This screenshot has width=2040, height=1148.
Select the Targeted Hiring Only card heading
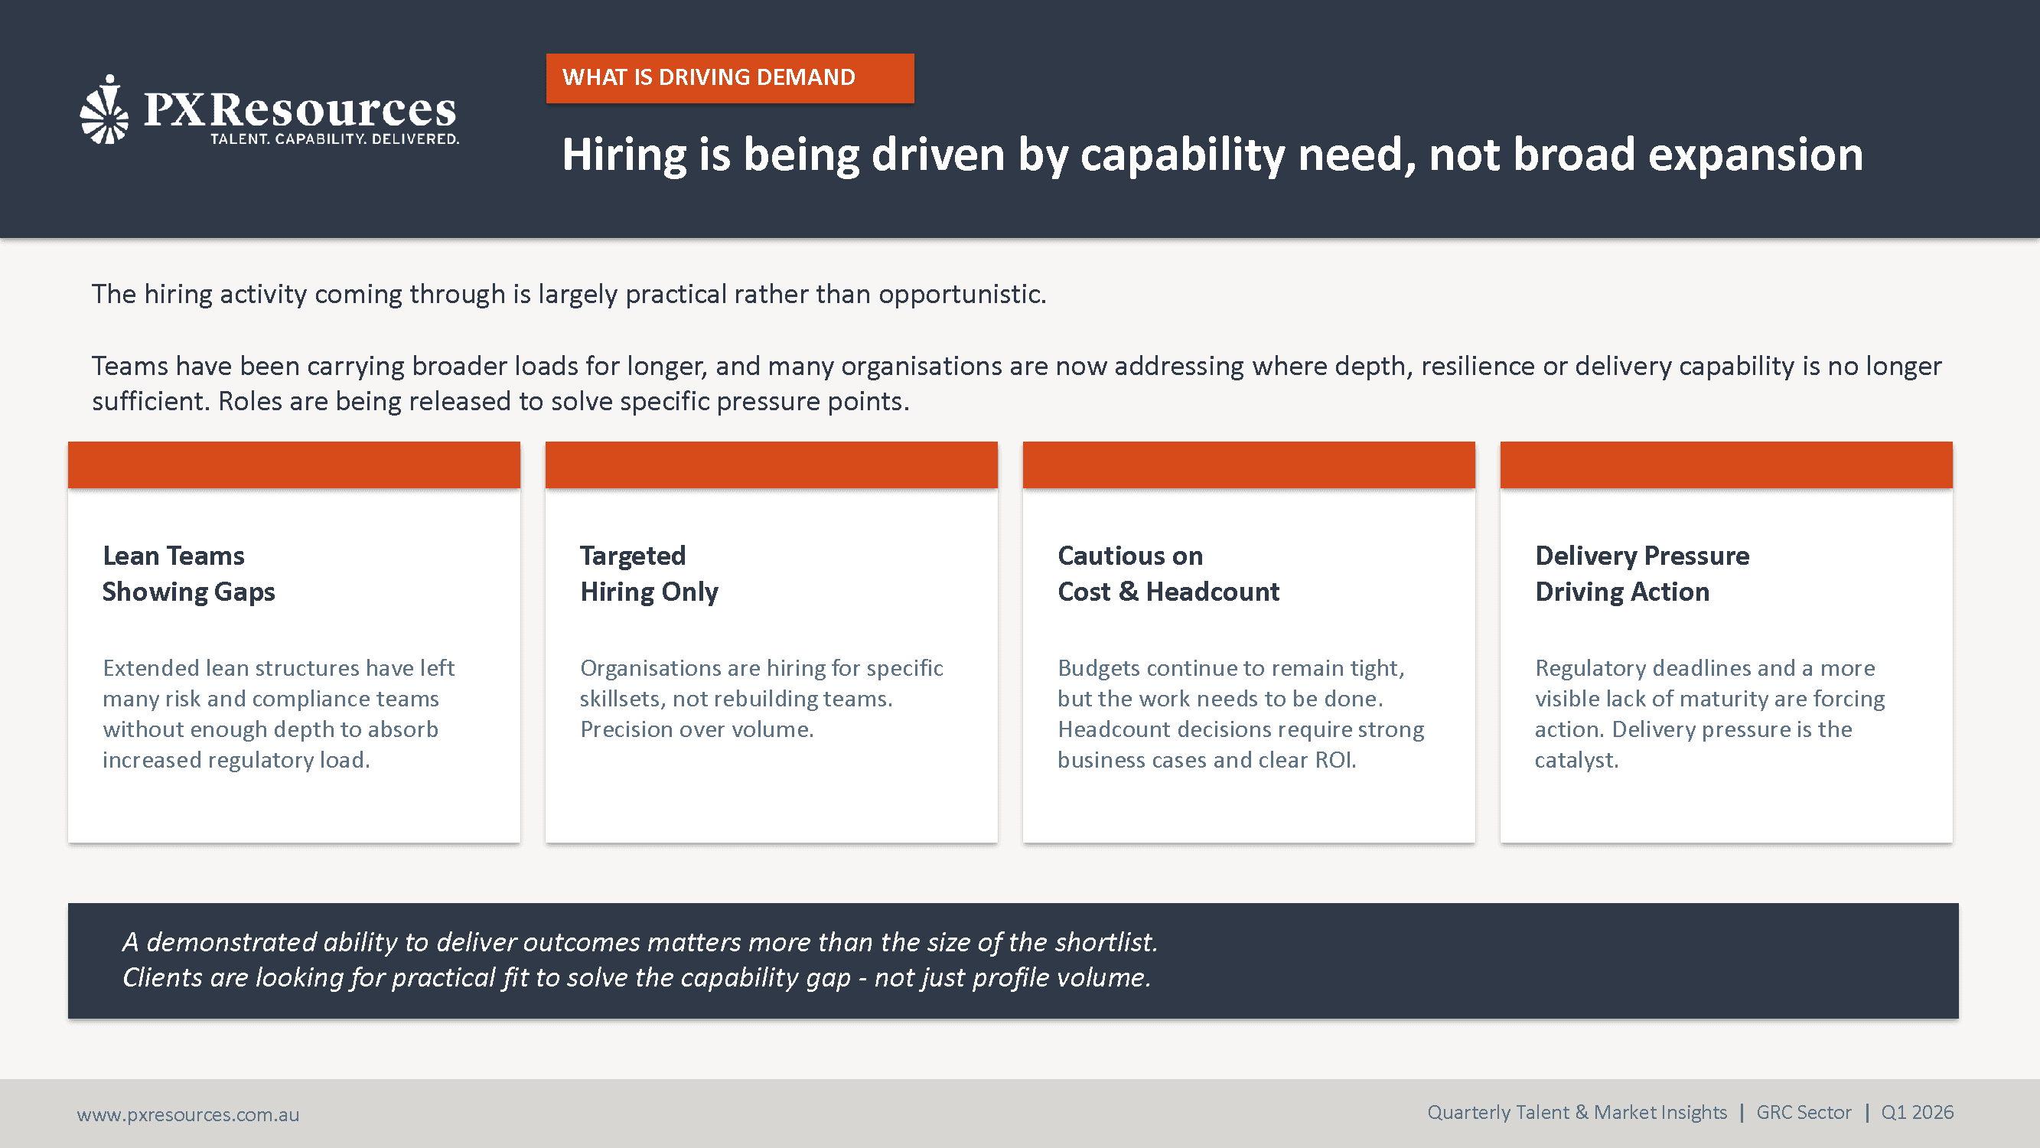point(649,573)
